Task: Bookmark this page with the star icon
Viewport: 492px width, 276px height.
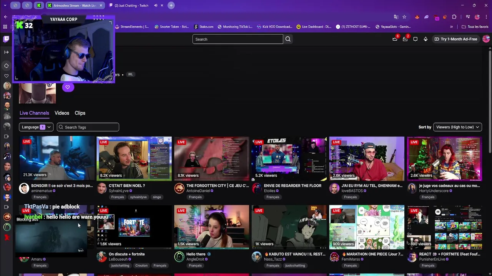Action: click(404, 17)
